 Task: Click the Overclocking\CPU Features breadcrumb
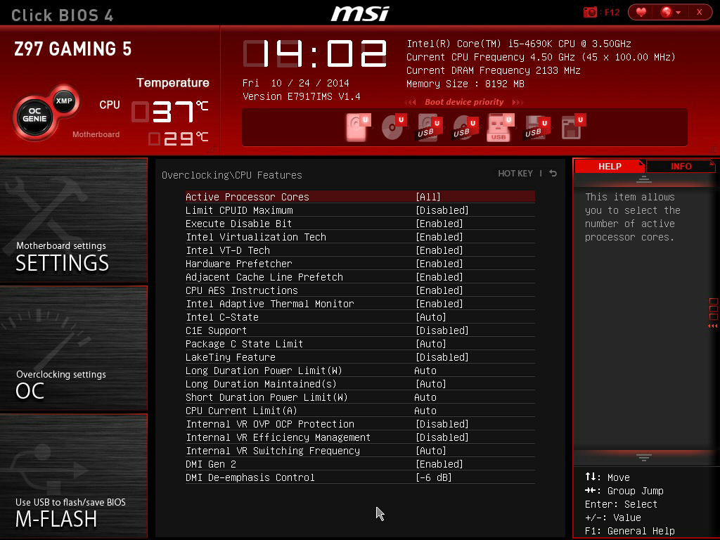(x=232, y=175)
